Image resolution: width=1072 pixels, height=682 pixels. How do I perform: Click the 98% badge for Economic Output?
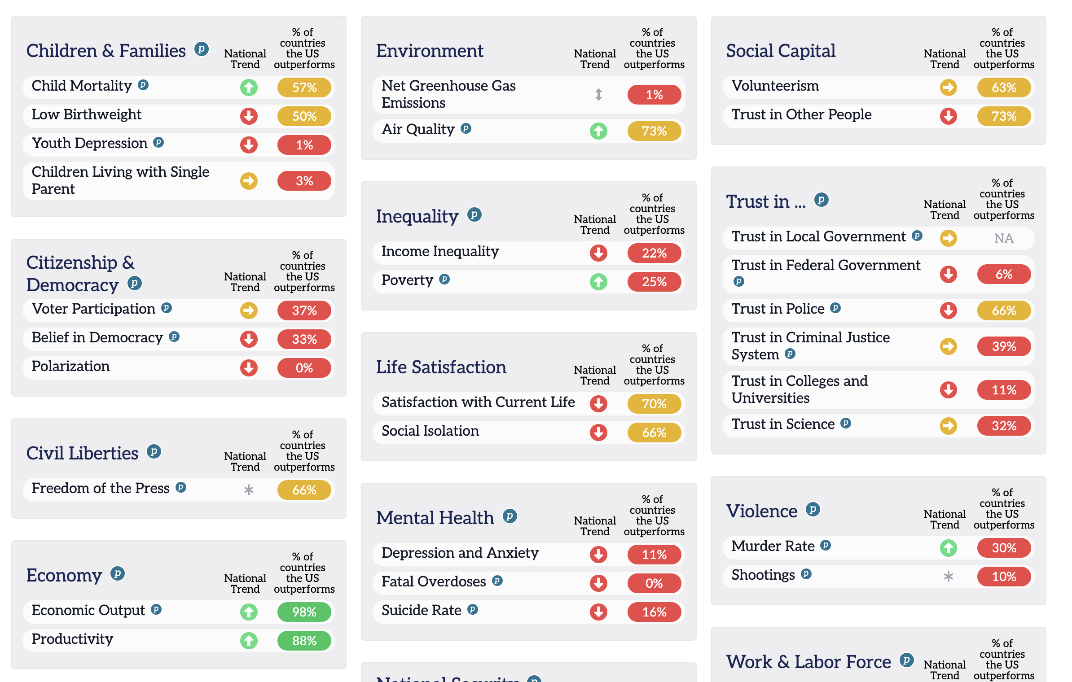pyautogui.click(x=304, y=612)
